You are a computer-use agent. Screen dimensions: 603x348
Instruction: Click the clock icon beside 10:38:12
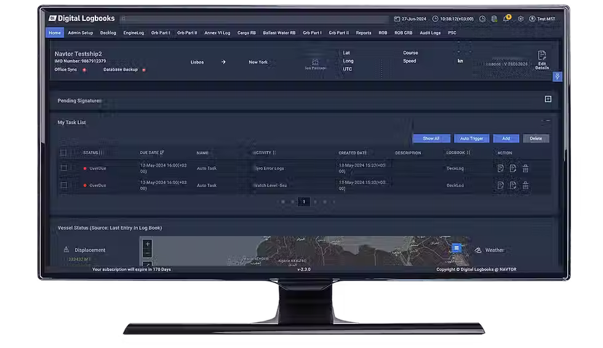435,19
